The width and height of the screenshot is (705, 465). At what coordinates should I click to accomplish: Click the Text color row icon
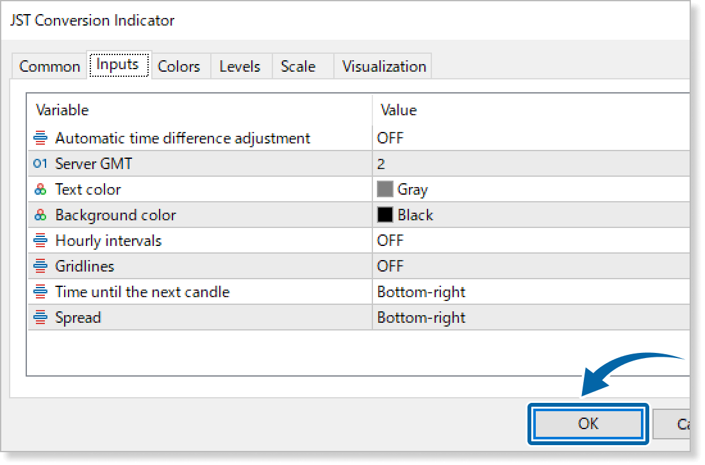pos(41,190)
